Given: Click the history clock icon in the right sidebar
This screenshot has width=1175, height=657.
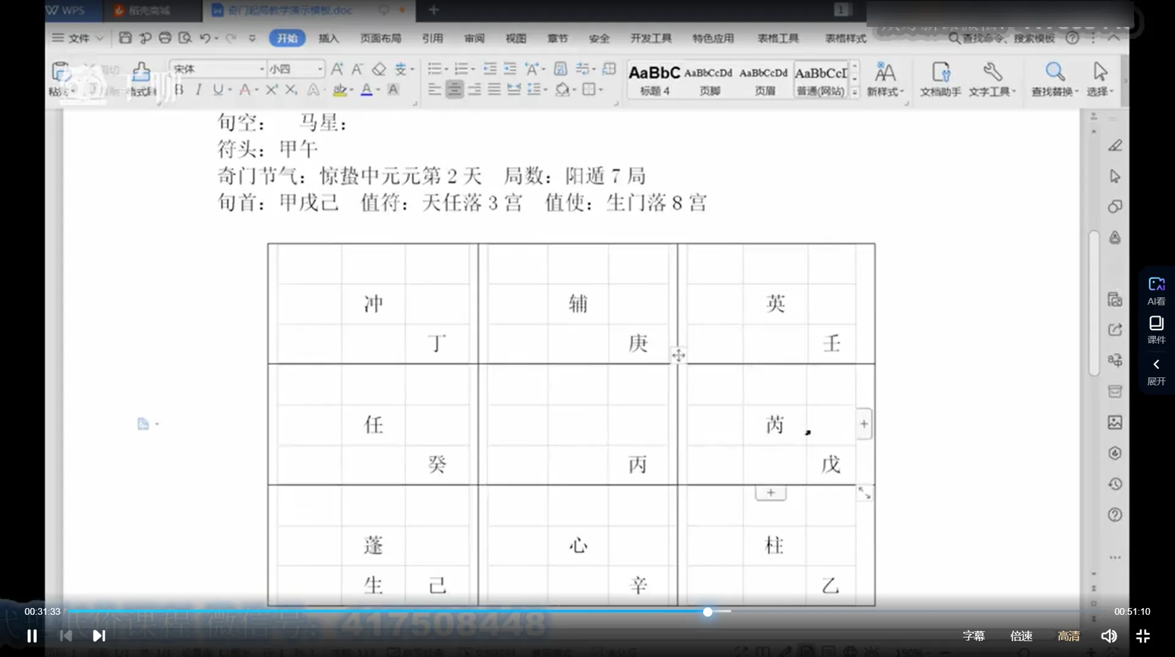Looking at the screenshot, I should pyautogui.click(x=1115, y=484).
